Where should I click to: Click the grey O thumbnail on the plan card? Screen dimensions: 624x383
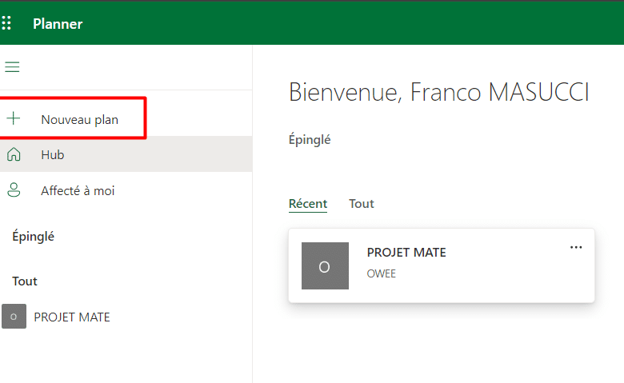coord(325,265)
